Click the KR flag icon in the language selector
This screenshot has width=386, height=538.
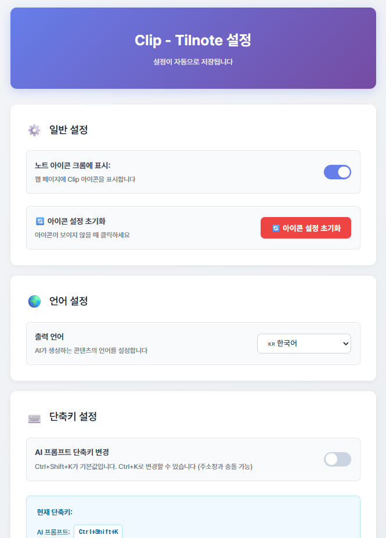[x=271, y=344]
